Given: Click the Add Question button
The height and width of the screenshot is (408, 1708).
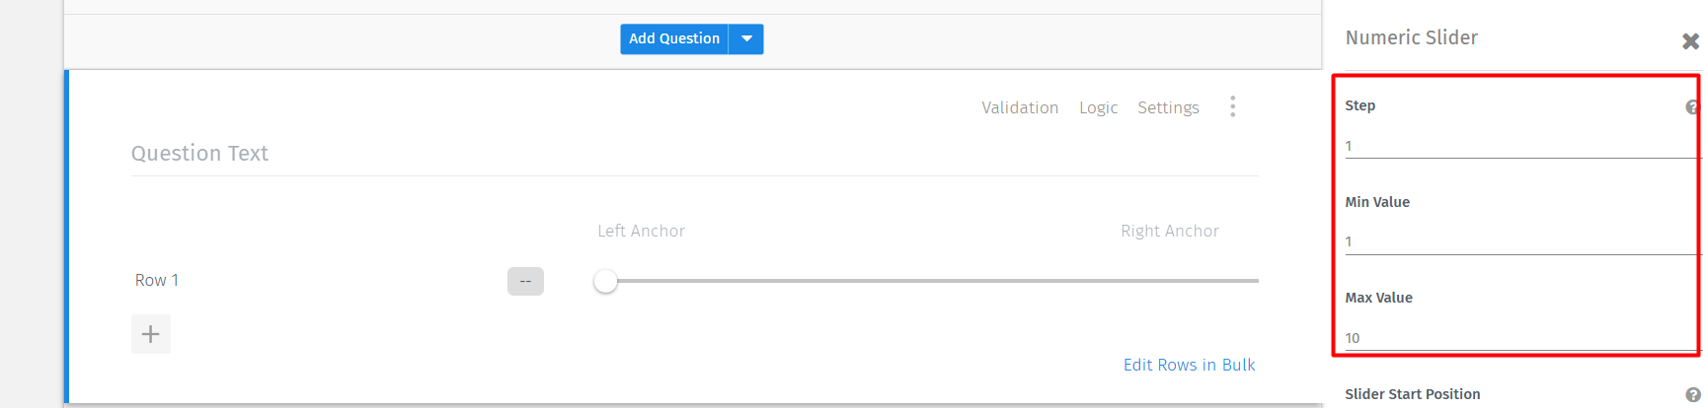Looking at the screenshot, I should (674, 38).
